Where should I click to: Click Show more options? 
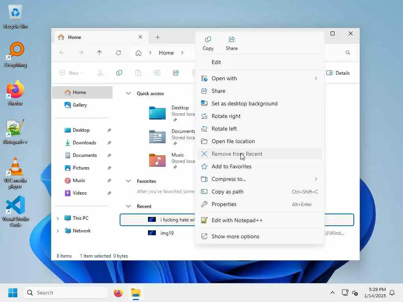260,236
